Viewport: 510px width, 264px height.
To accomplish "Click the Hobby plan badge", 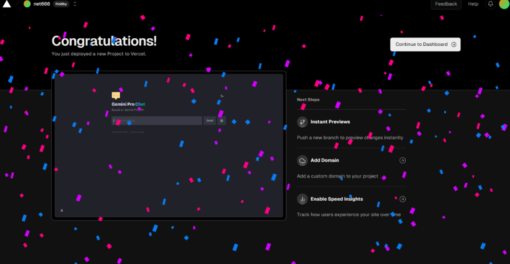I will [61, 4].
